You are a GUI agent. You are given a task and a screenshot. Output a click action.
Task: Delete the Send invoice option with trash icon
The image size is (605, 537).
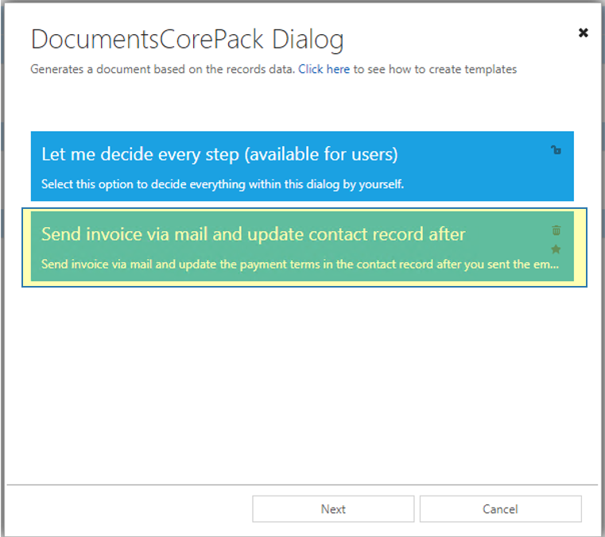coord(556,230)
